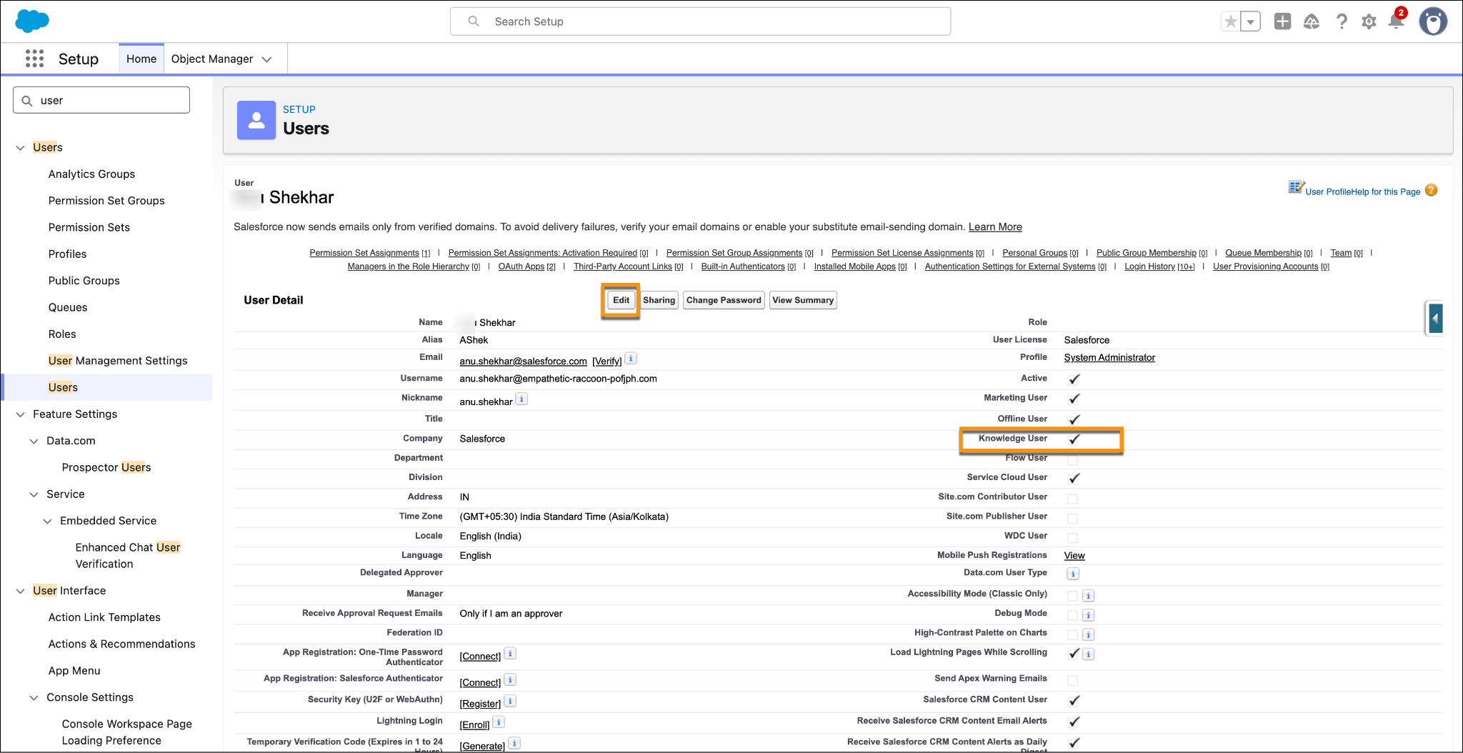The image size is (1463, 753).
Task: Open Action Link Templates item
Action: [x=104, y=617]
